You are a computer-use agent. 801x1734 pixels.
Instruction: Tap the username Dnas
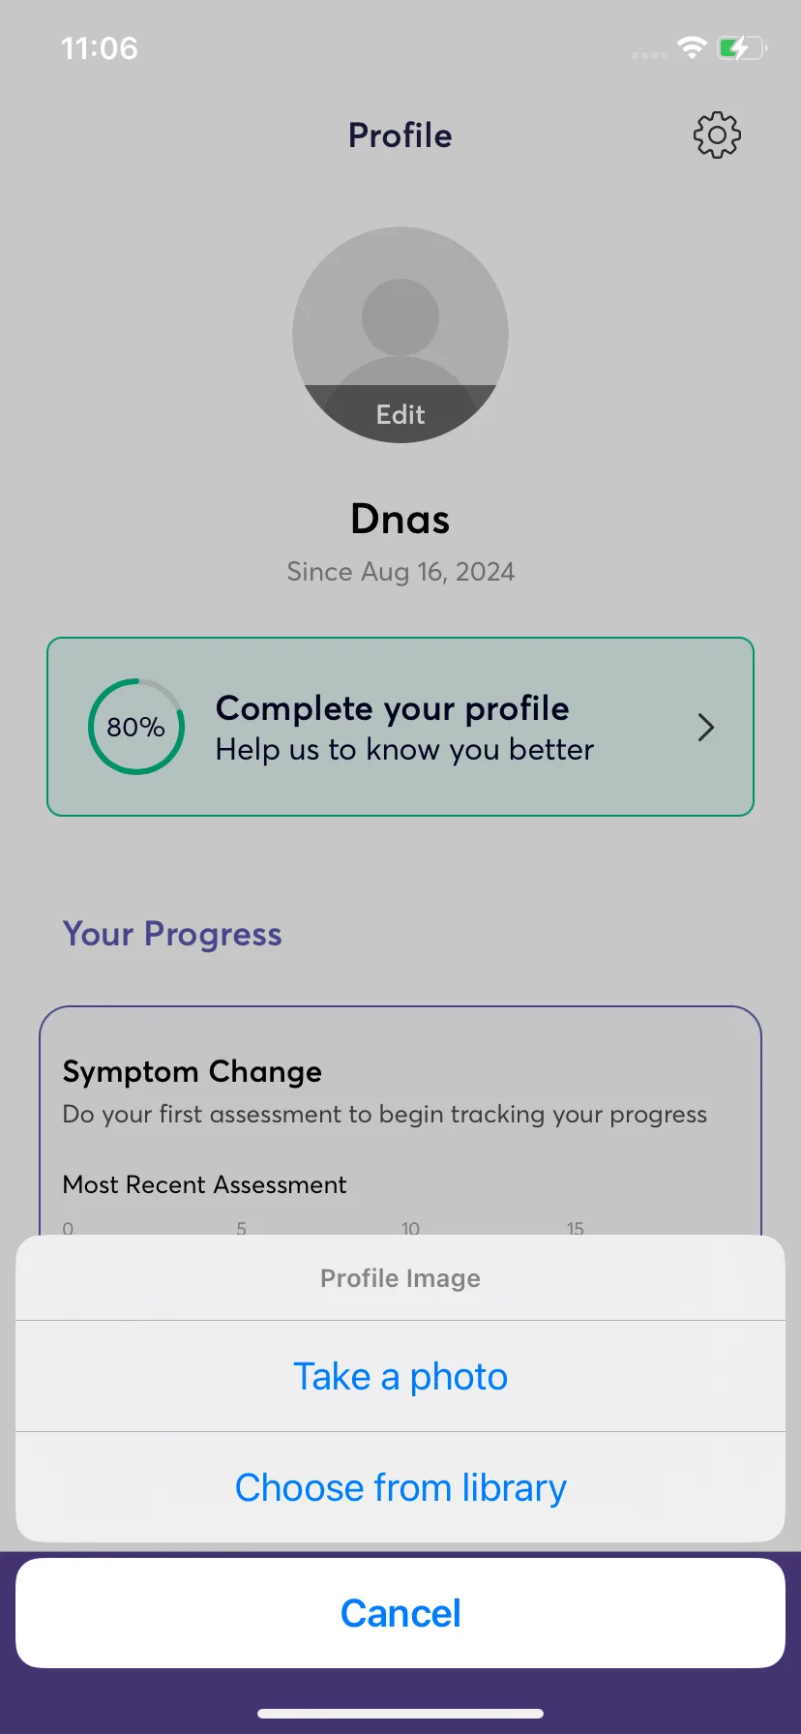tap(400, 520)
